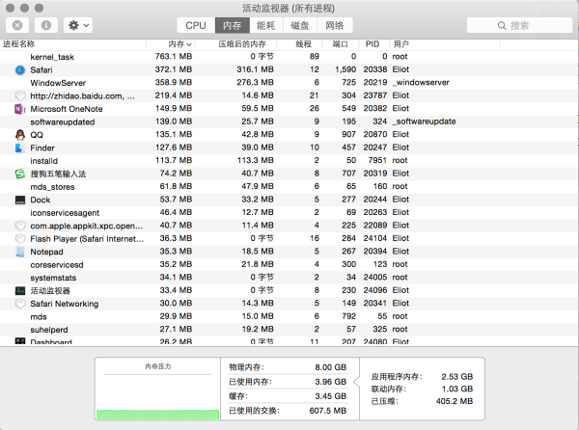
Task: Click the Dock process icon
Action: click(20, 200)
